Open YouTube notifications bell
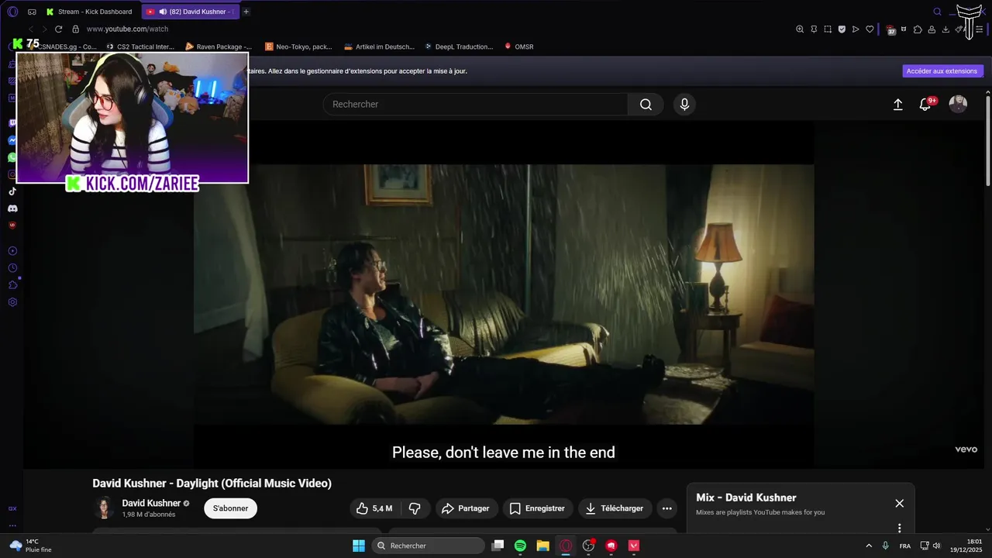 click(925, 105)
